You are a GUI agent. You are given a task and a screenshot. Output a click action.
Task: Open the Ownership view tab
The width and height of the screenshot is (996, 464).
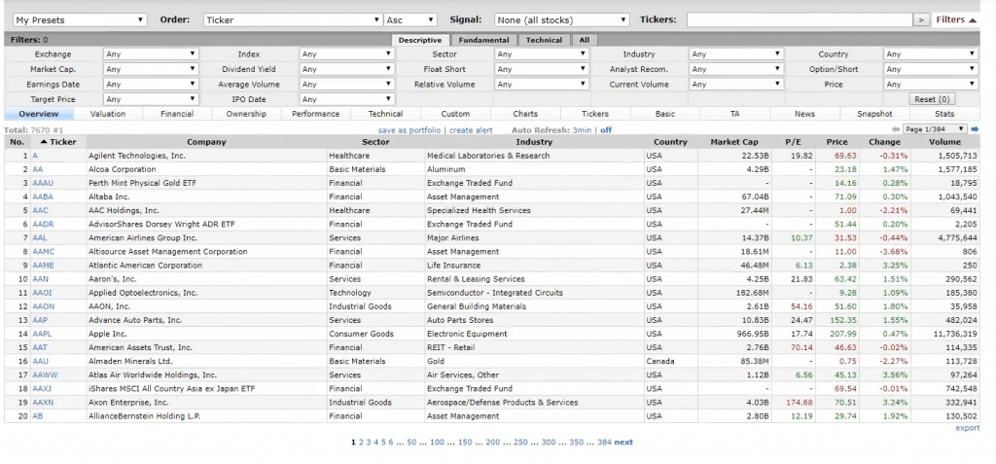(246, 114)
